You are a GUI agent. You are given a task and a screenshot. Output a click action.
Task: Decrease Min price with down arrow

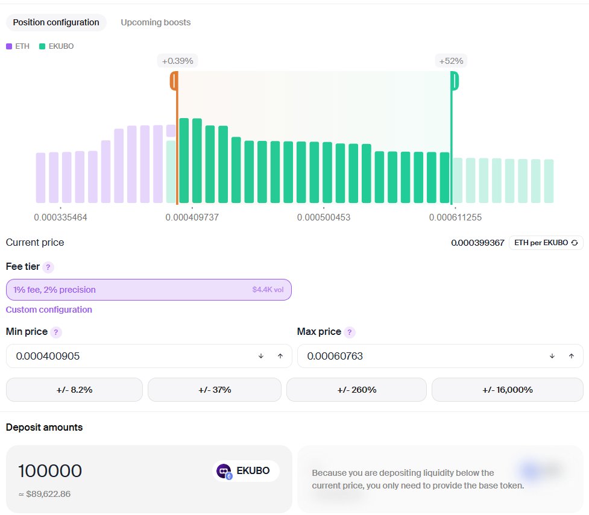(x=261, y=356)
